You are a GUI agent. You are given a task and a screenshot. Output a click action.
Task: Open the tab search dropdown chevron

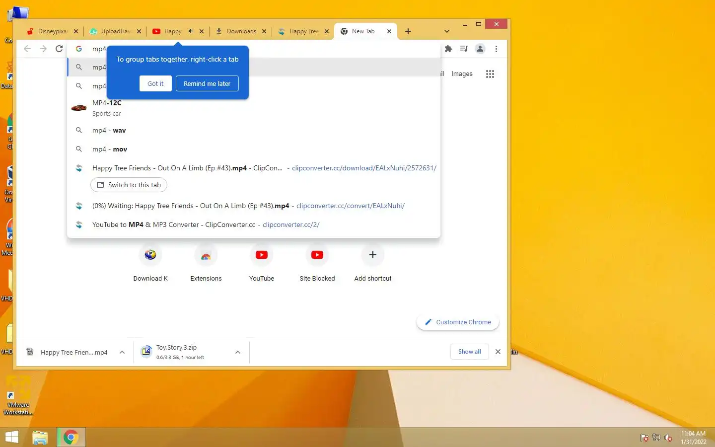[447, 31]
